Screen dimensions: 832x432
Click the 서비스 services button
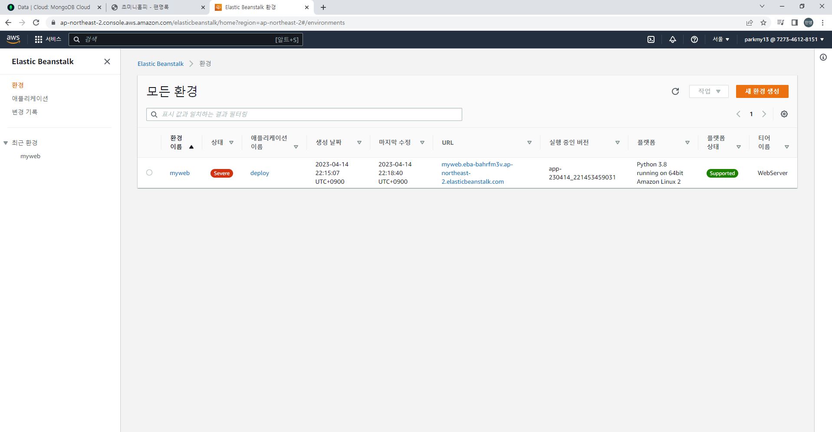tap(48, 39)
